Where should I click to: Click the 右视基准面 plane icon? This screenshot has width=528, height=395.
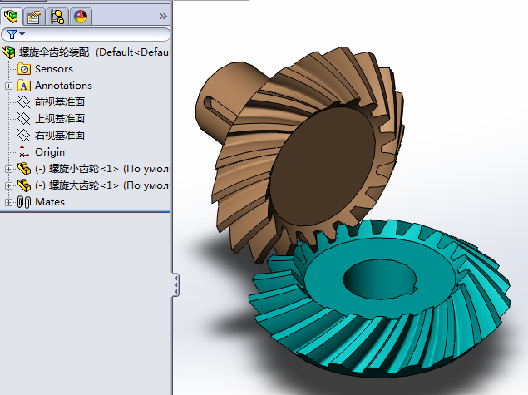pos(23,136)
